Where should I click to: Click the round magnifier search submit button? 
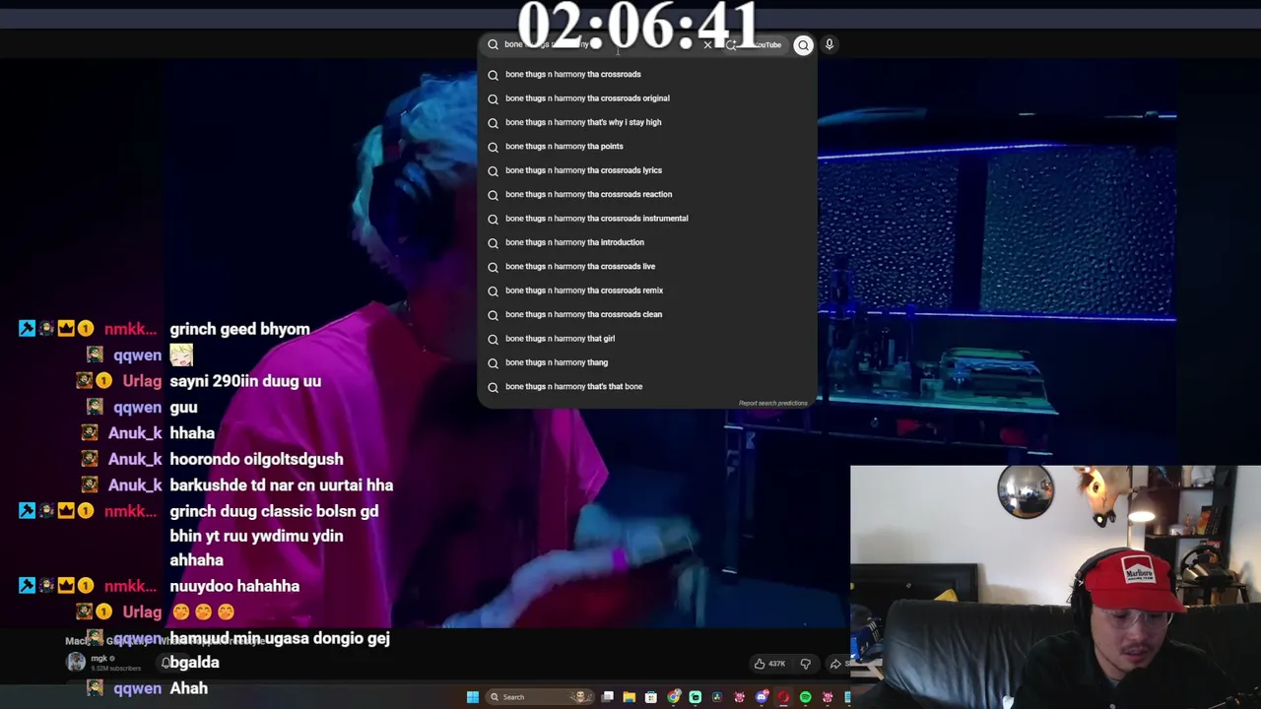pos(804,44)
